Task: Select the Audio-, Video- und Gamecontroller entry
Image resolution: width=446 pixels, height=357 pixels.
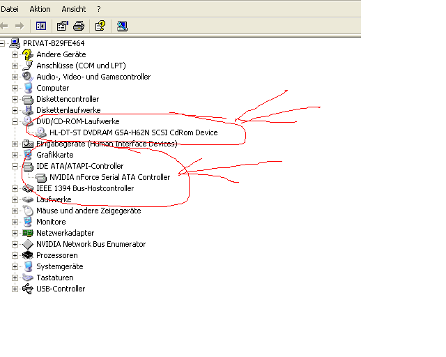Action: (x=93, y=77)
